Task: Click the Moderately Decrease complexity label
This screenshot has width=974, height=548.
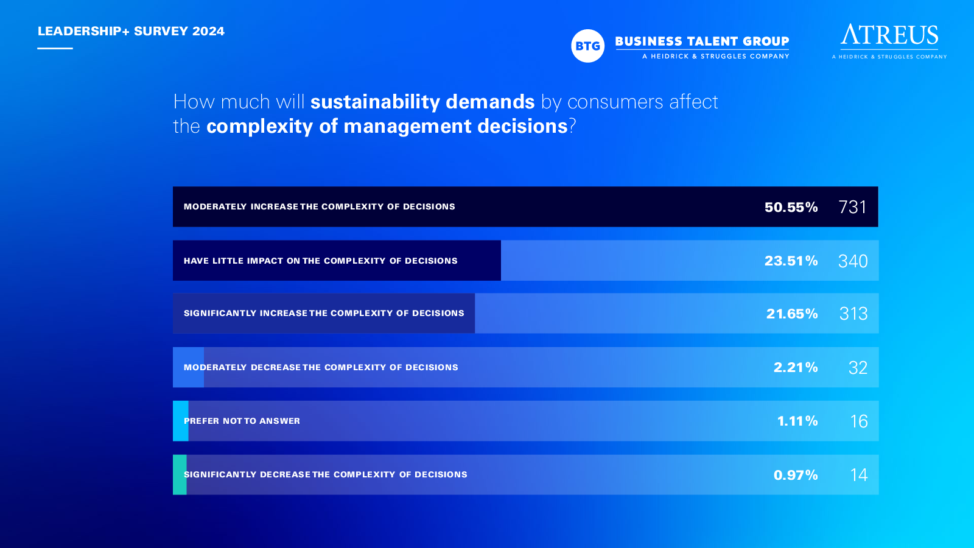Action: coord(321,367)
